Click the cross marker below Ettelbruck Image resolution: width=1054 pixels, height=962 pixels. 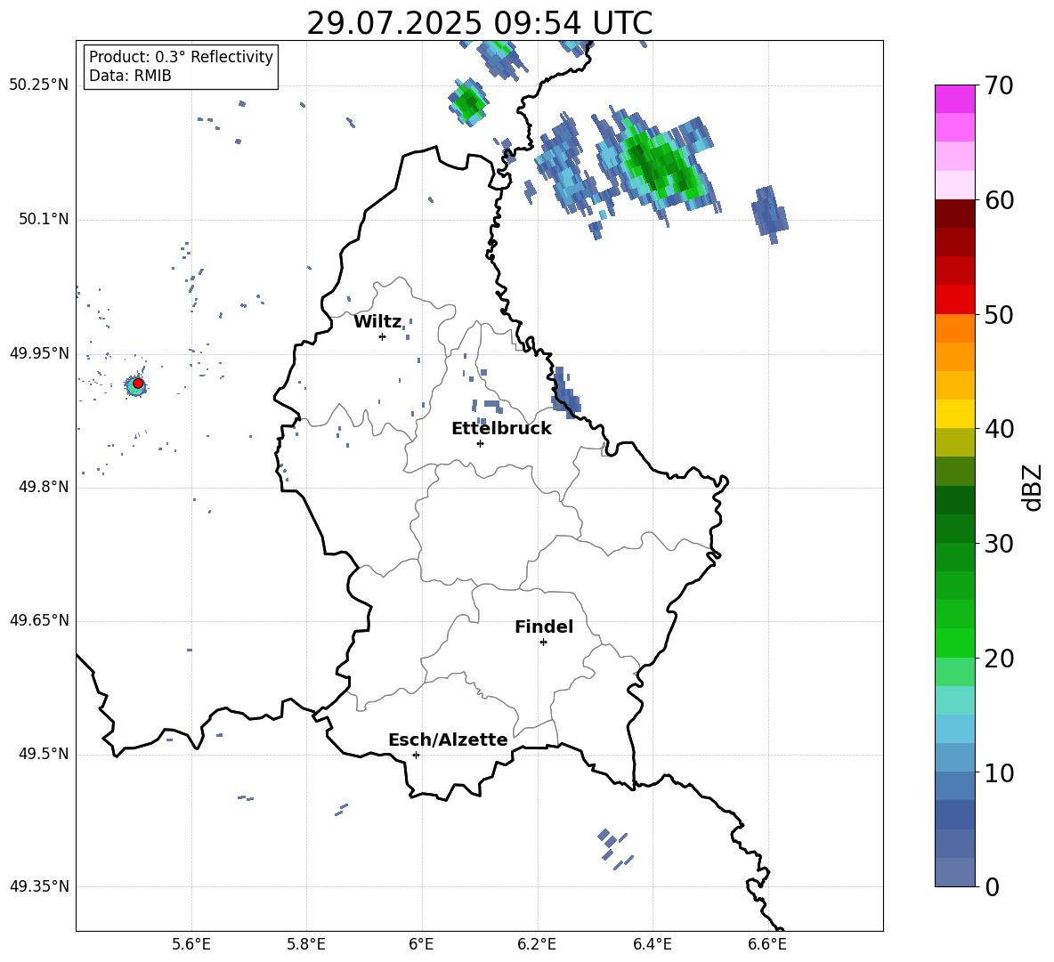[x=480, y=443]
